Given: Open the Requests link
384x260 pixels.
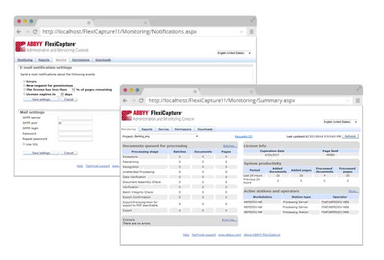Looking at the screenshot, I should [x=243, y=137].
